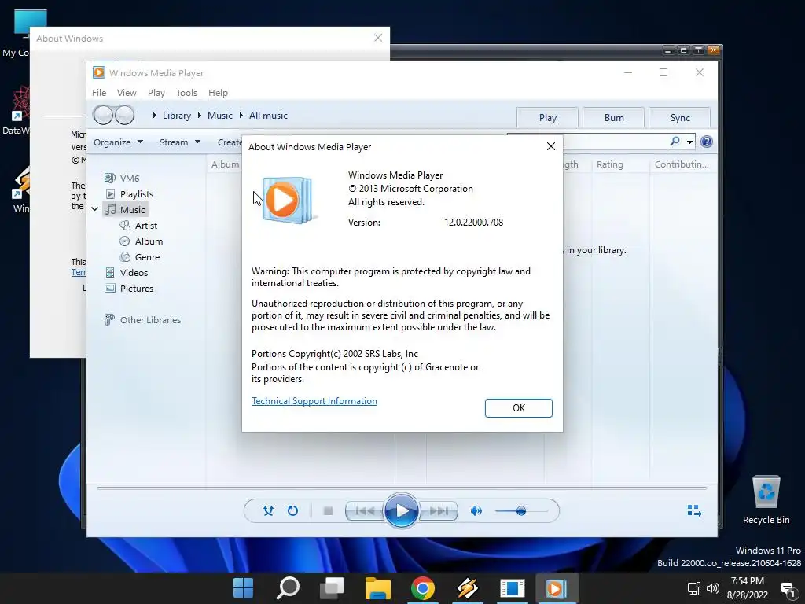Screen dimensions: 805x604
Task: Click the Forward navigation button
Action: [125, 115]
